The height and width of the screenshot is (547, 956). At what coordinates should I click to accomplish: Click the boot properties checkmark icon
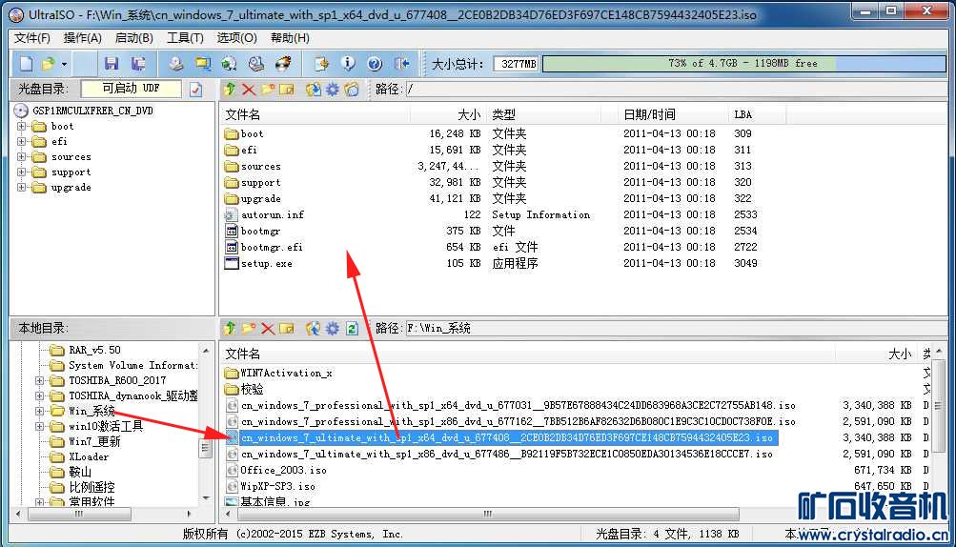[x=195, y=90]
